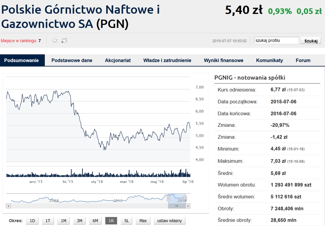Screen dimensions: 325x226
Task: Set chart period to 1D
Action: pos(32,220)
